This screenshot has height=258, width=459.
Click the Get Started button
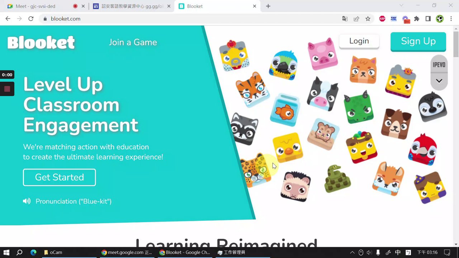pyautogui.click(x=60, y=177)
